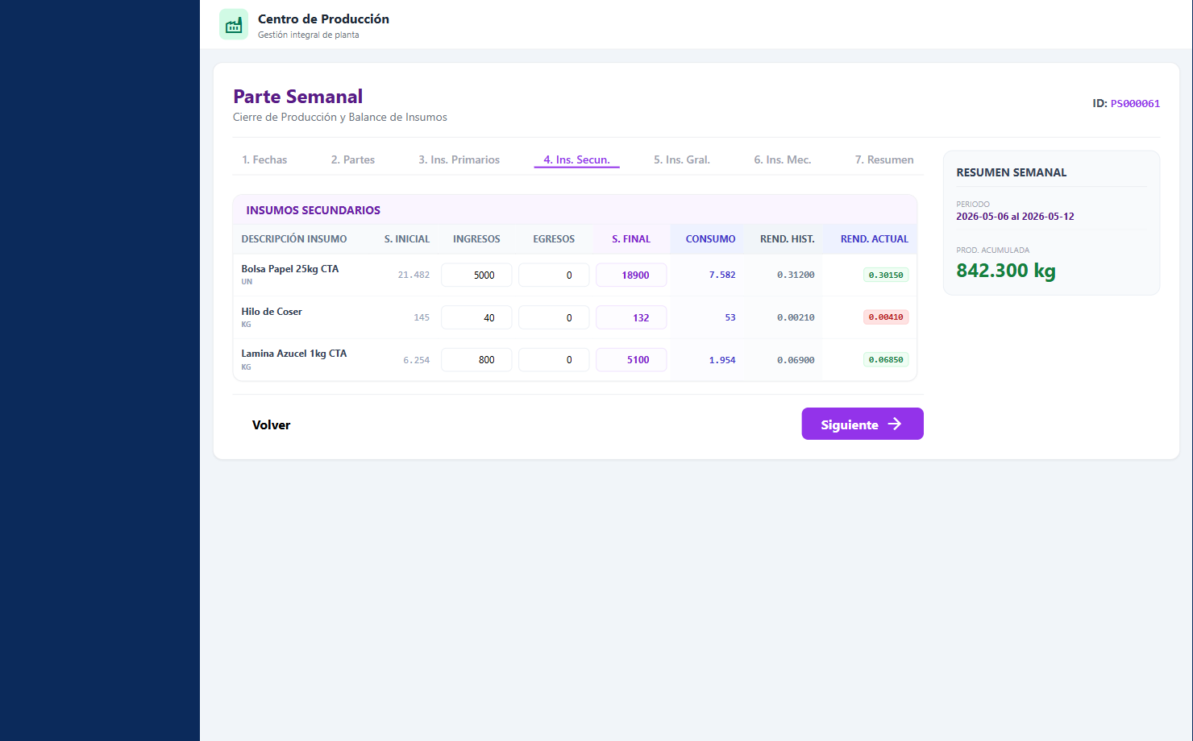Screen dimensions: 1193x741
Task: Go to 3. Ins. Primarios tab
Action: click(x=459, y=159)
